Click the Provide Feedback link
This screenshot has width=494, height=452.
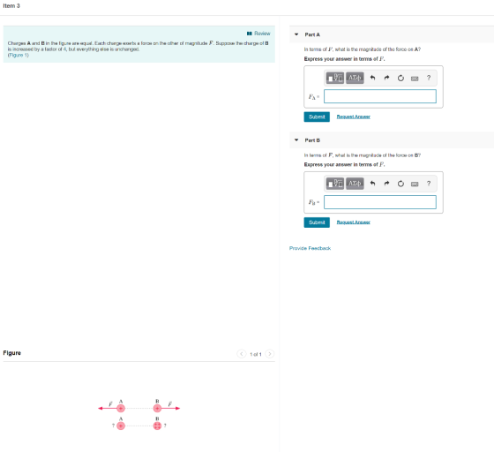[x=310, y=248]
